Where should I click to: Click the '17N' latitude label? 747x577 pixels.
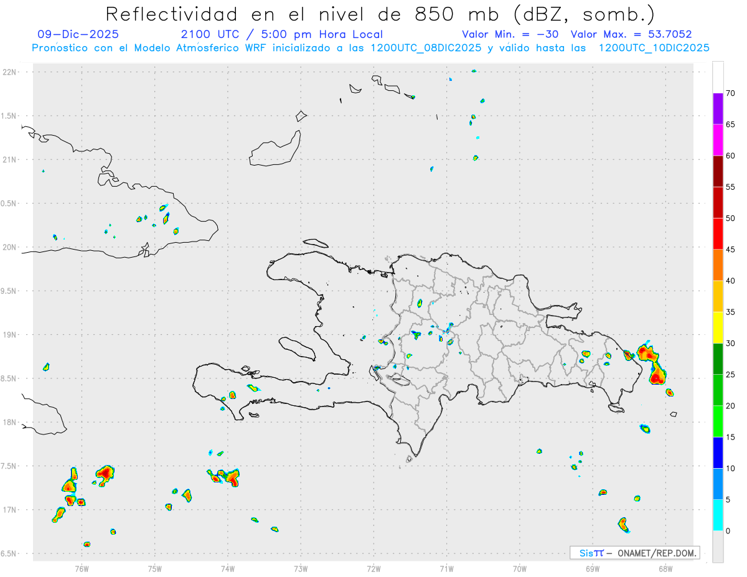[x=11, y=510]
